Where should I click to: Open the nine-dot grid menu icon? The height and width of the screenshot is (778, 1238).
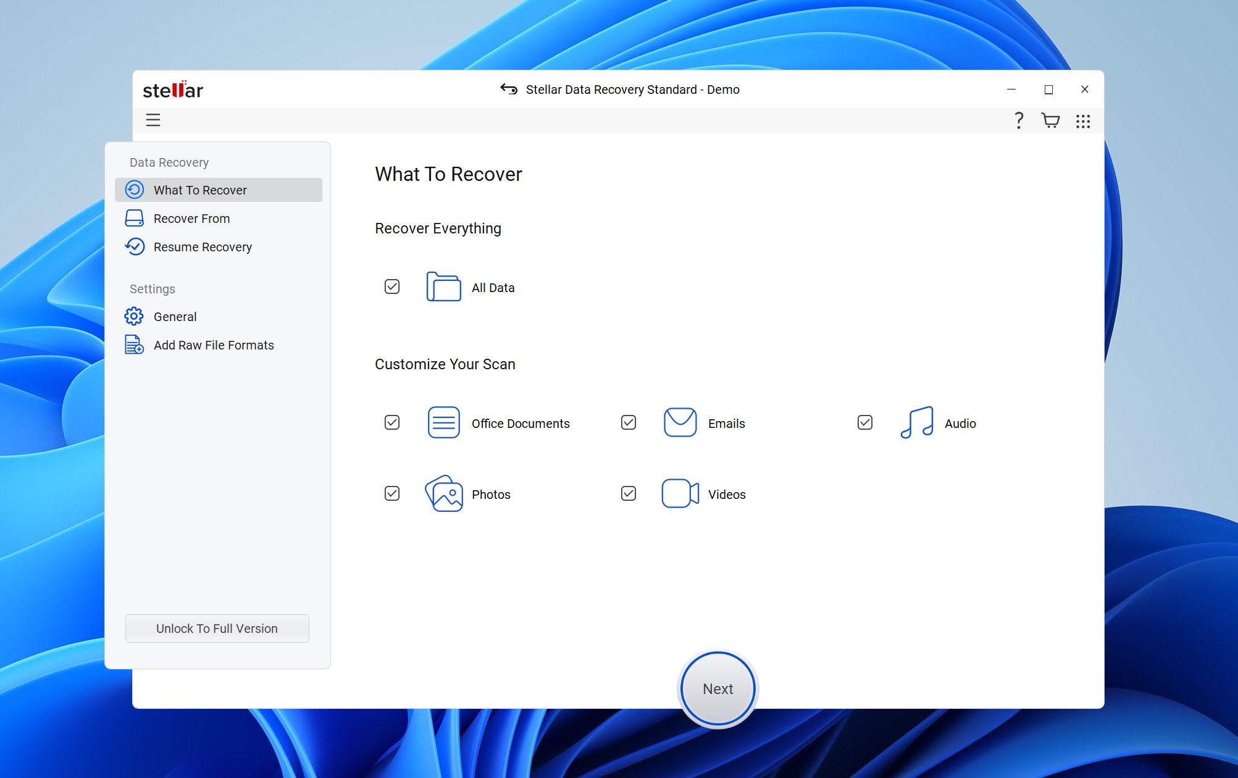click(x=1082, y=121)
